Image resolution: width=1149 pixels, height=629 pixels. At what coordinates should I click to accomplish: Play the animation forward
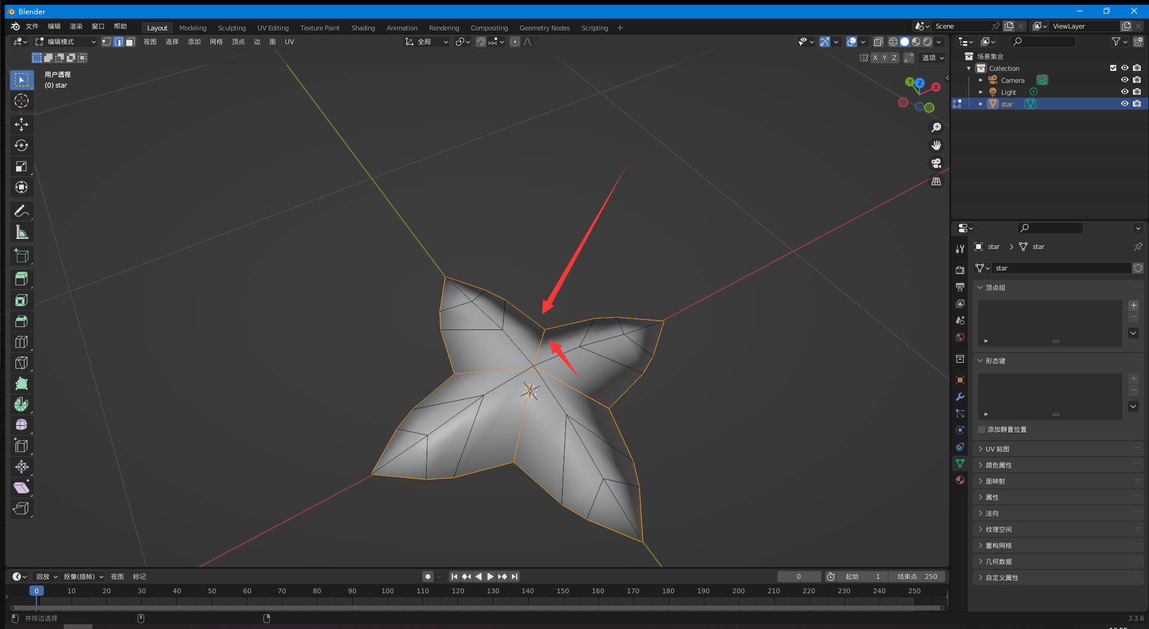click(x=490, y=577)
